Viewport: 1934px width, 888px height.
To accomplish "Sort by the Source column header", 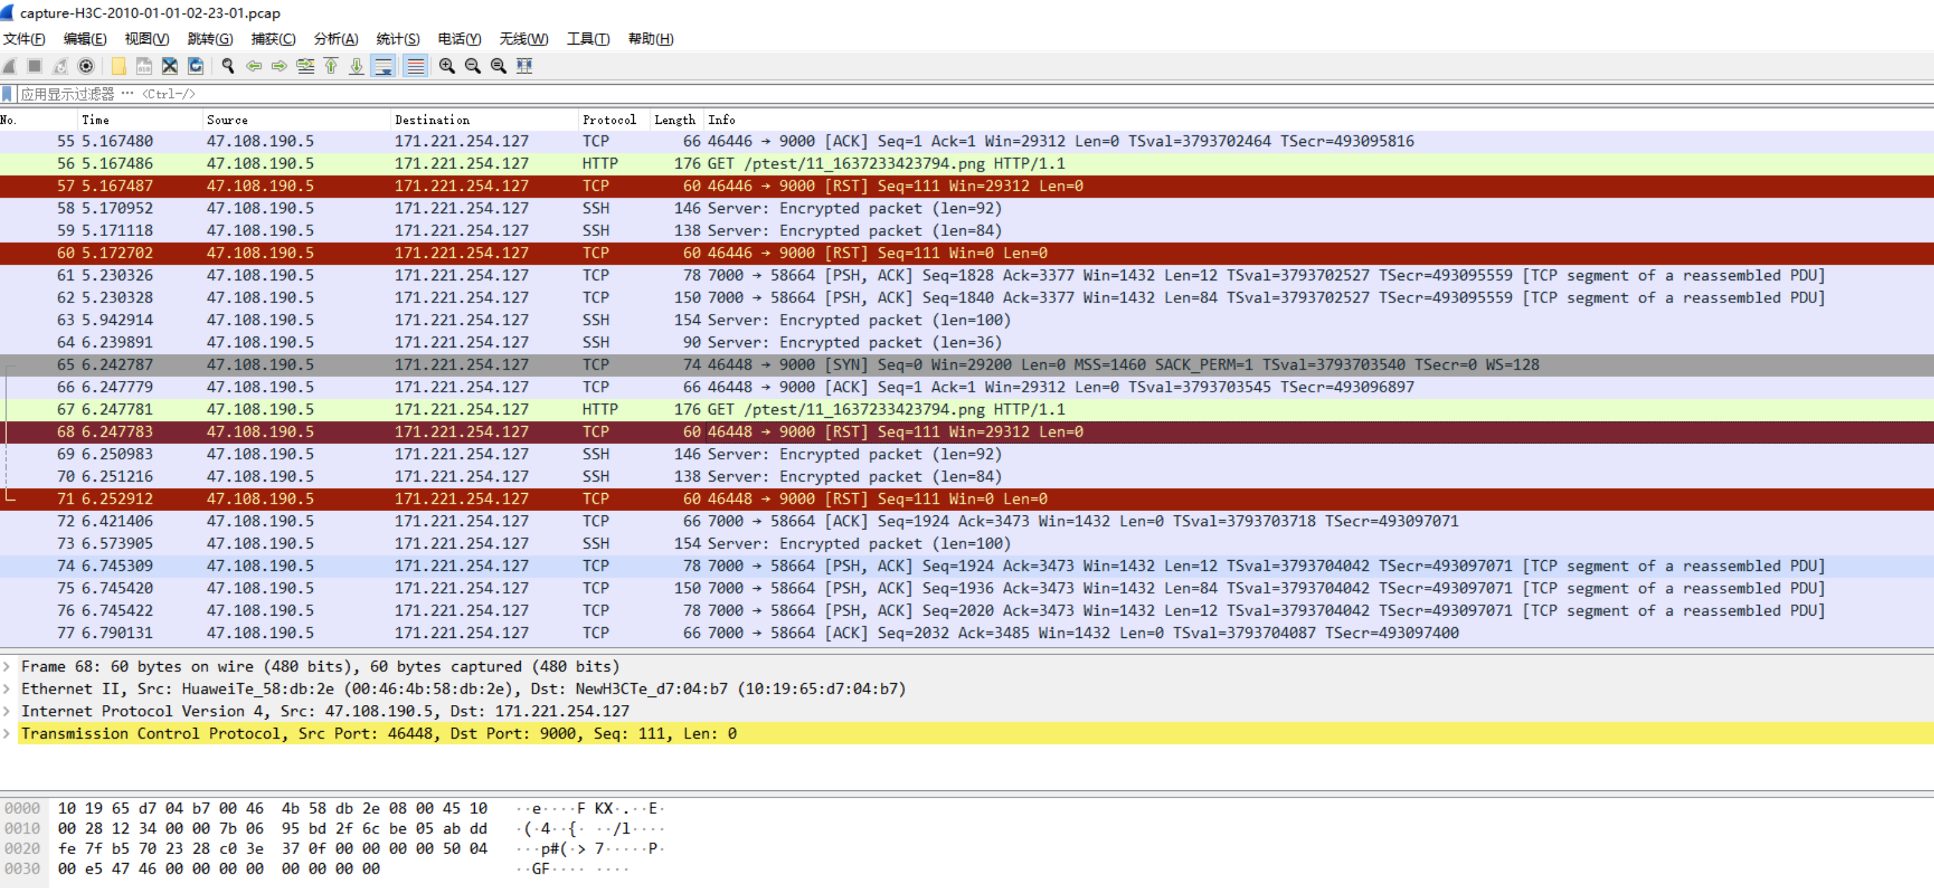I will [227, 120].
